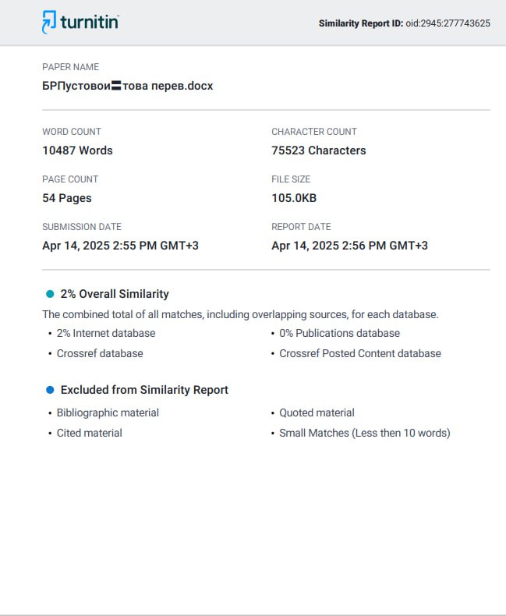Viewport: 506px width, 616px height.
Task: Click the paper file name text
Action: pos(128,86)
